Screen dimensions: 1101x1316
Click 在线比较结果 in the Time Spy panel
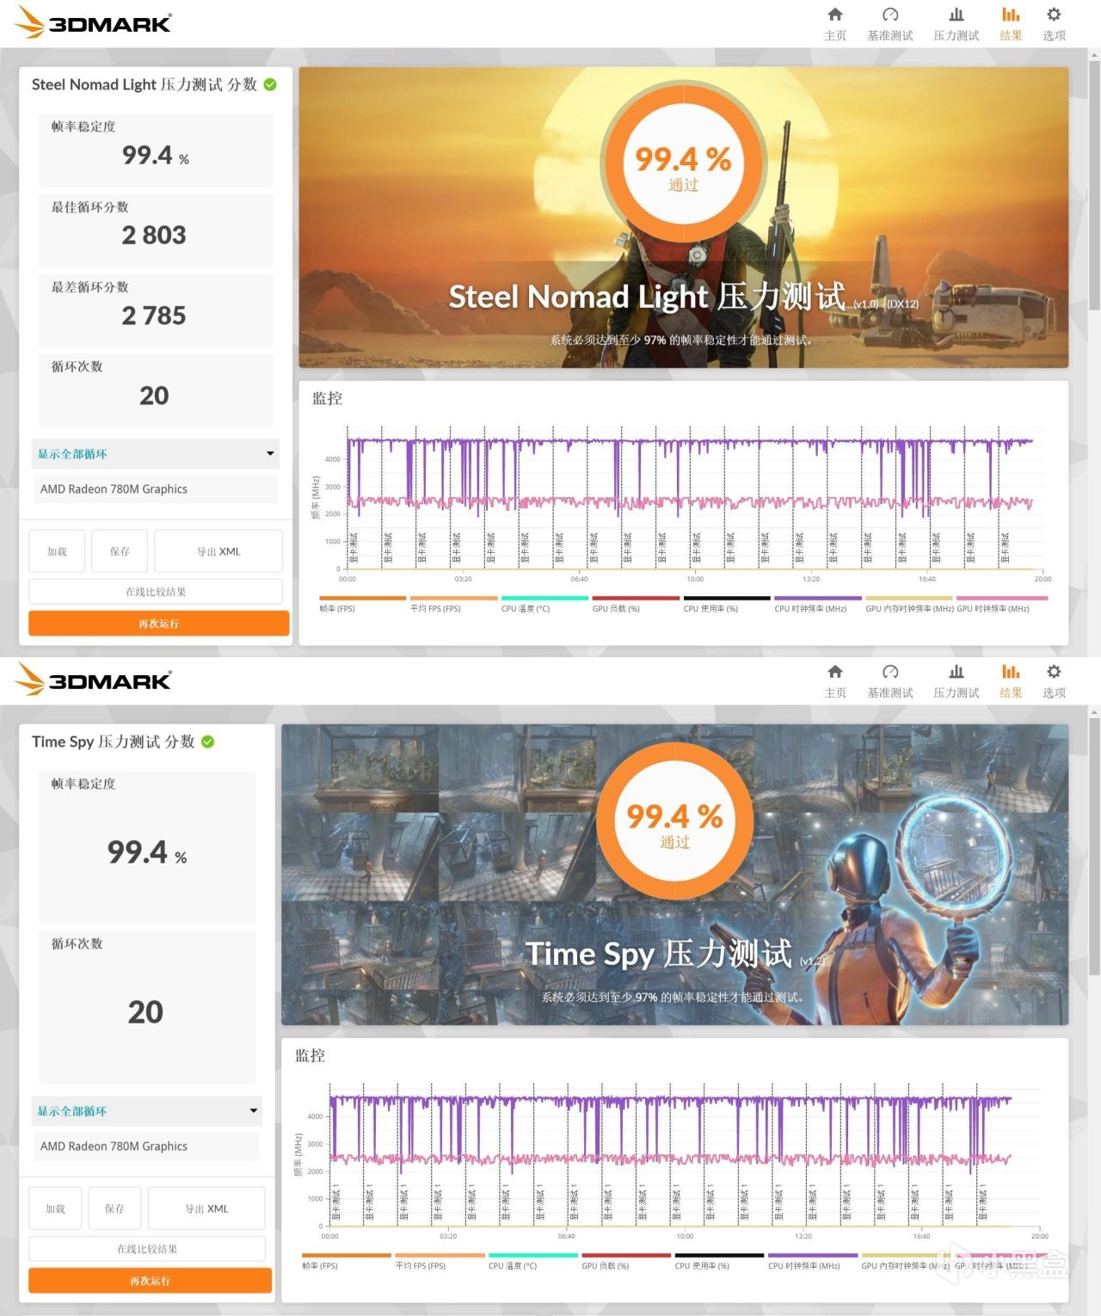[147, 1249]
